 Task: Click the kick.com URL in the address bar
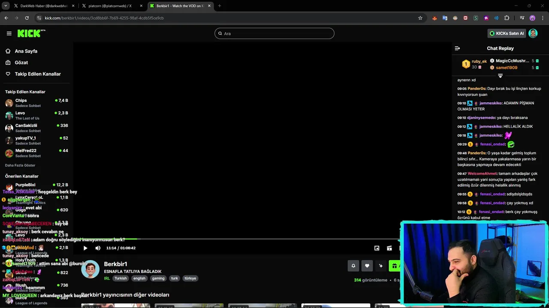tap(104, 18)
